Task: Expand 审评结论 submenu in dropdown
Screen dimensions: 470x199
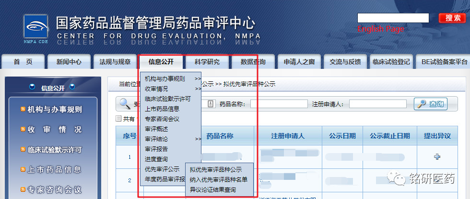Action: coord(198,139)
